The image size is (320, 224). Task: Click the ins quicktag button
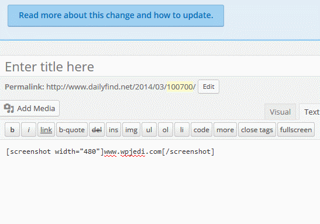point(113,130)
